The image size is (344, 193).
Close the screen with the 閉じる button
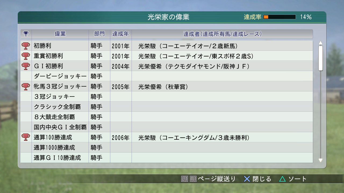257,179
